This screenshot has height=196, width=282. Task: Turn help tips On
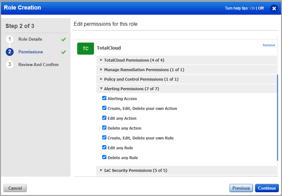point(252,8)
